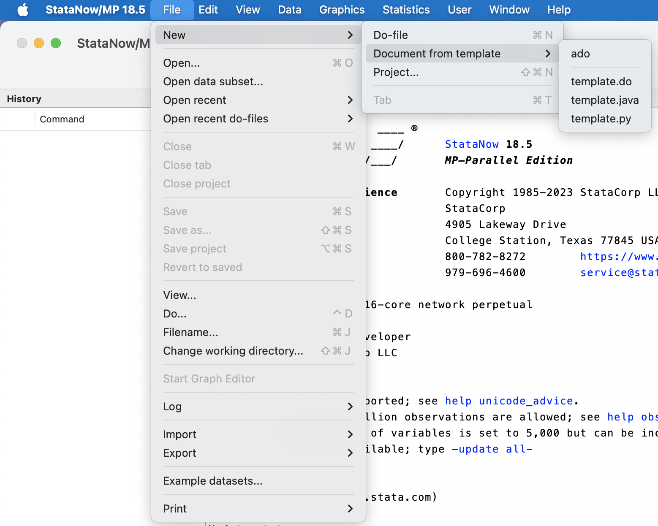Pick template.do from templates
Image resolution: width=658 pixels, height=526 pixels.
605,81
